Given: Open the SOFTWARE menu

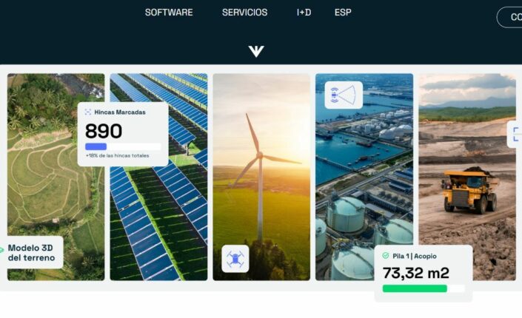Looking at the screenshot, I should pyautogui.click(x=169, y=13).
